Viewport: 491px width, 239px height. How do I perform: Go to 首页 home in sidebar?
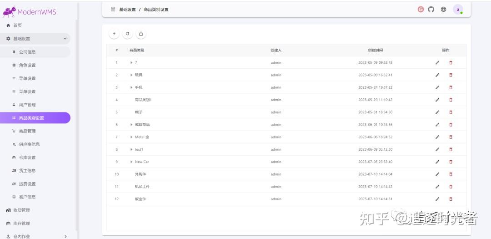tap(17, 25)
